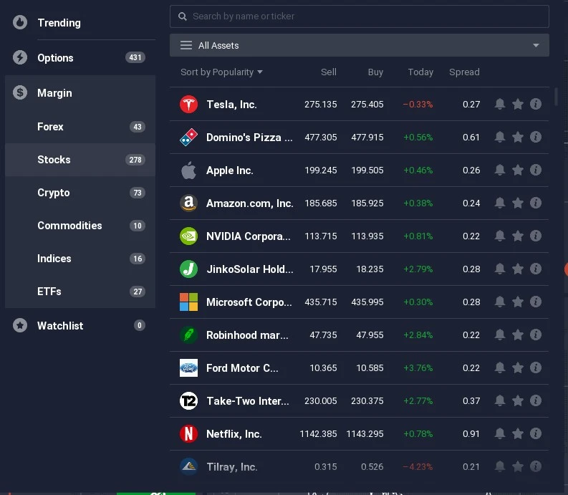The width and height of the screenshot is (568, 495).
Task: Select Stocks in the sidebar
Action: coord(80,160)
